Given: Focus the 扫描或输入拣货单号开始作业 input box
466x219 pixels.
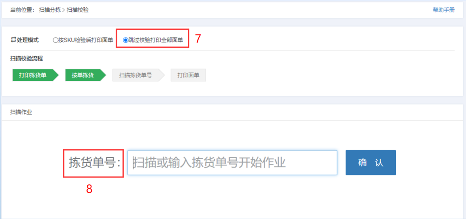Looking at the screenshot, I should [x=233, y=163].
